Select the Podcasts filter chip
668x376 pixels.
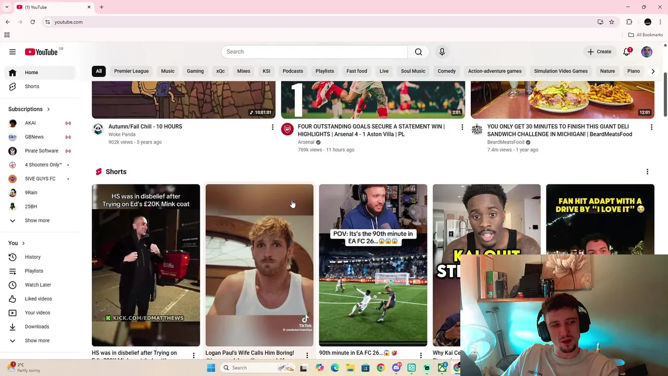(293, 71)
